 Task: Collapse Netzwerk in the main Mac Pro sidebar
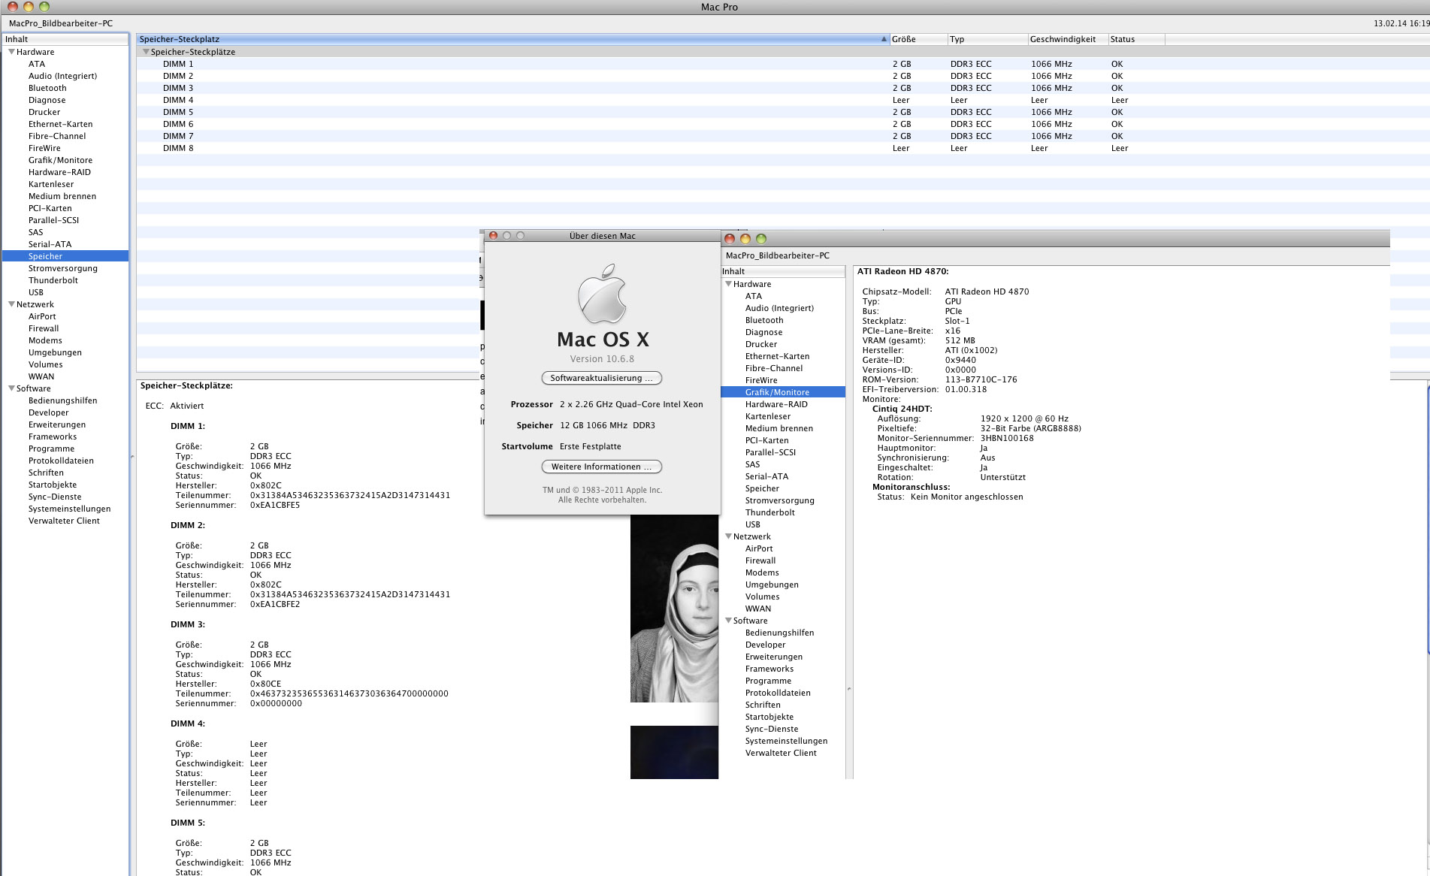tap(11, 304)
